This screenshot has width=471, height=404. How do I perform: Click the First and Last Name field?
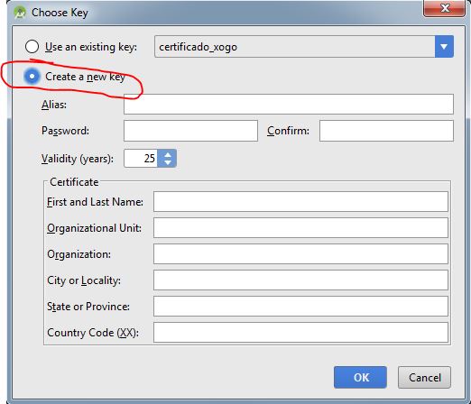[300, 202]
